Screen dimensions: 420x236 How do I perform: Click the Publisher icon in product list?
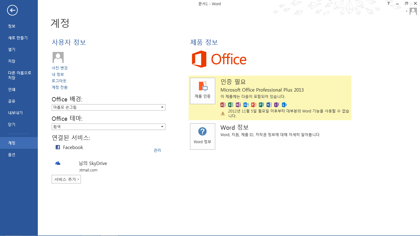[x=261, y=105]
